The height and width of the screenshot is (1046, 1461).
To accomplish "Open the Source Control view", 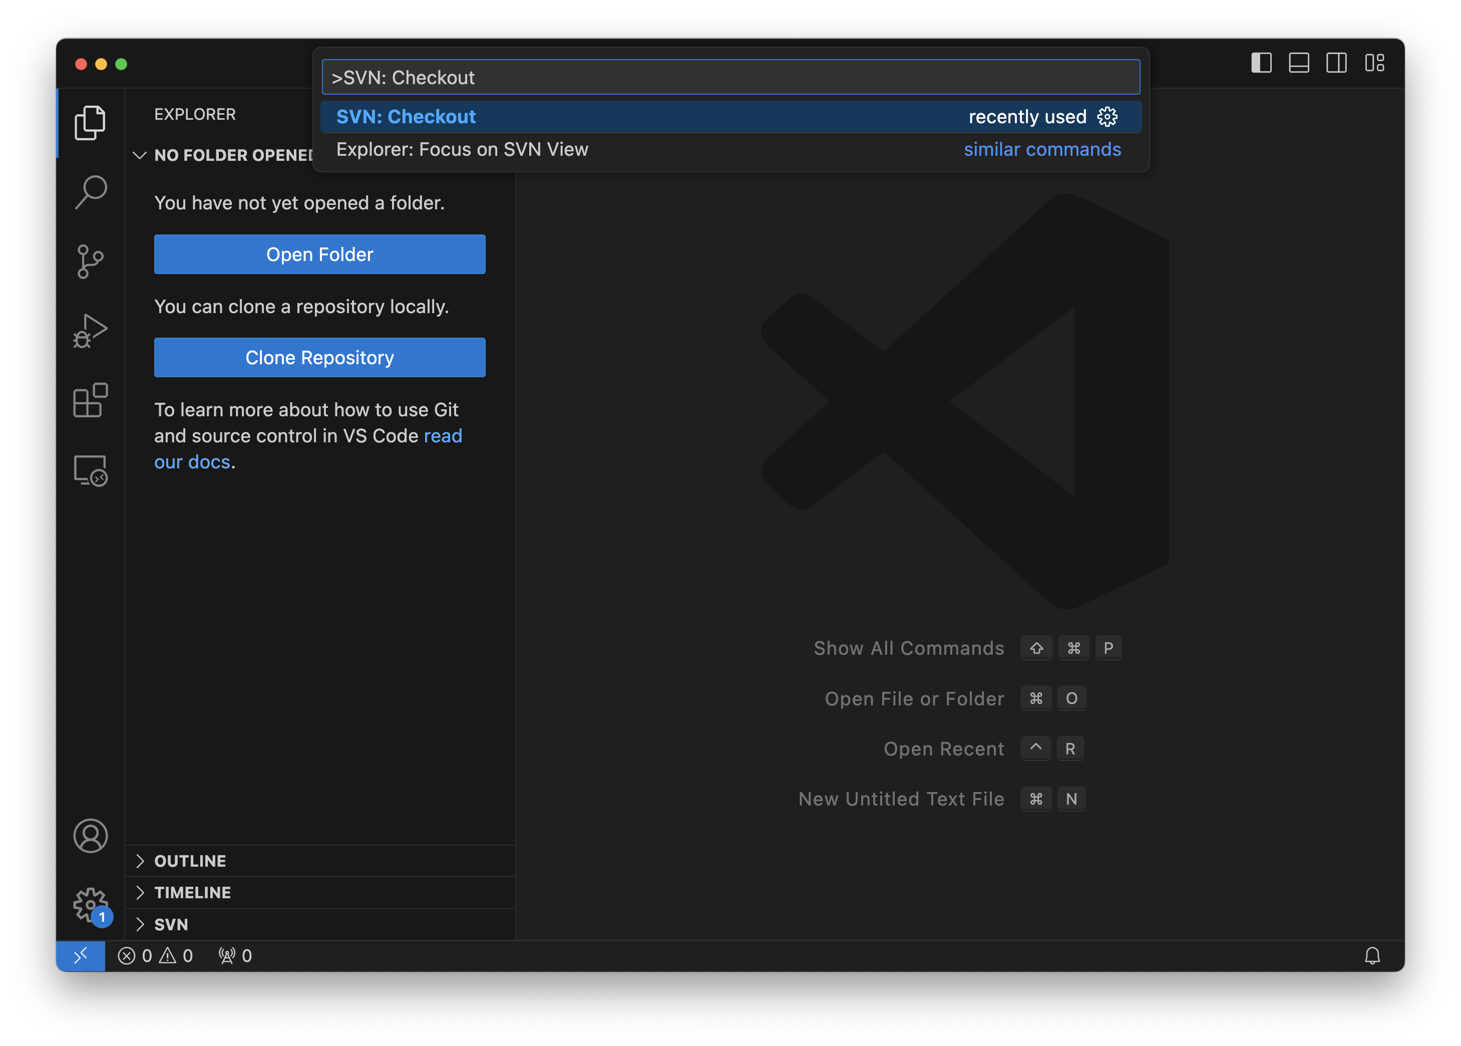I will tap(90, 261).
